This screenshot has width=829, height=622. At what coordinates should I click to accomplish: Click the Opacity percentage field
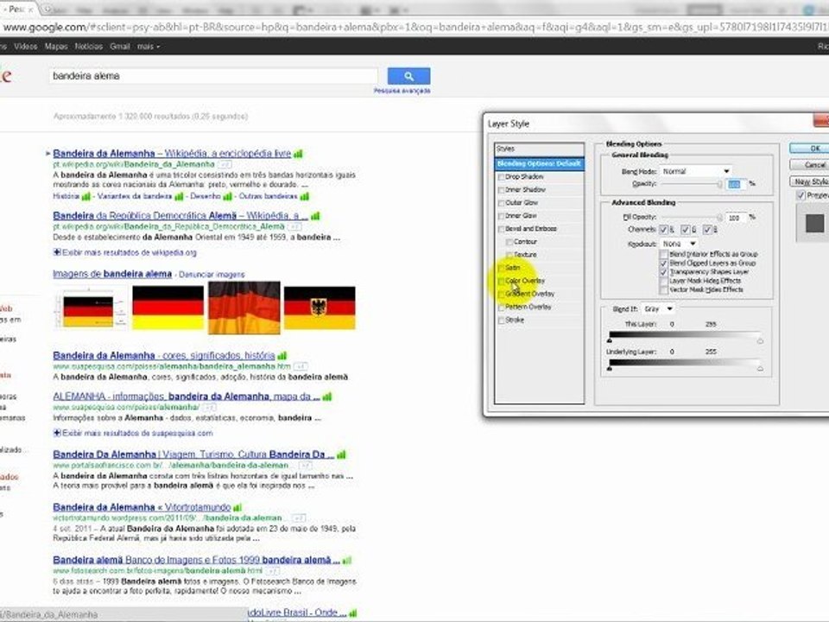(735, 184)
